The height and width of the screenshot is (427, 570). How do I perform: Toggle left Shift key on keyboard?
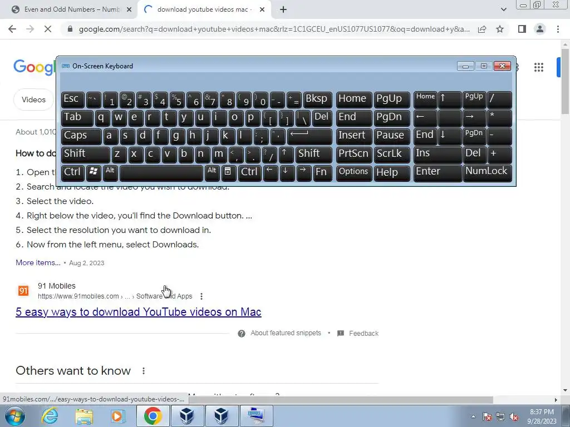click(x=85, y=155)
